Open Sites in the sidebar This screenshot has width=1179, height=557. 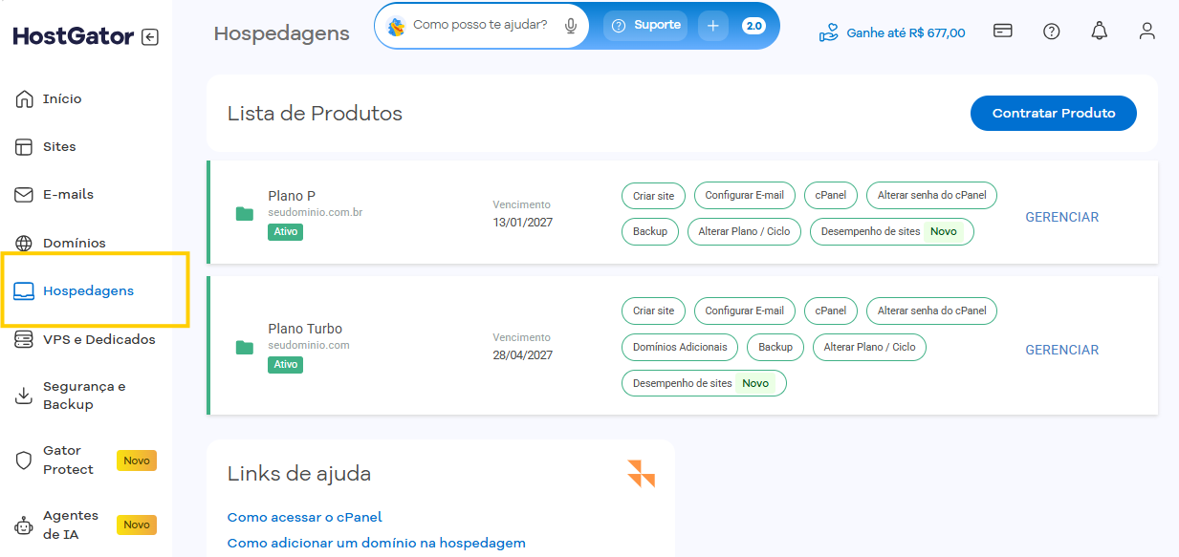pyautogui.click(x=59, y=147)
